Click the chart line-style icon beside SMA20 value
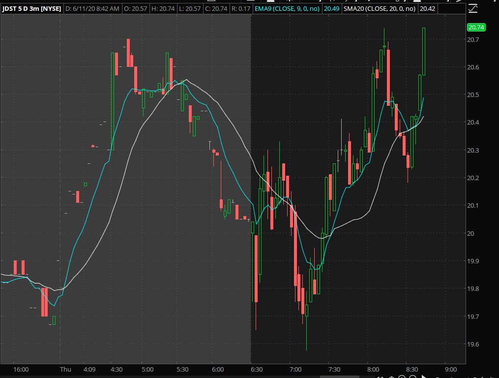 (x=473, y=8)
